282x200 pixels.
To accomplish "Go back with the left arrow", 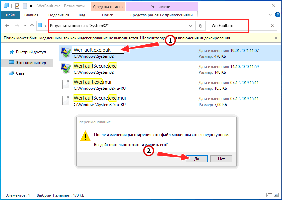I will (x=7, y=26).
